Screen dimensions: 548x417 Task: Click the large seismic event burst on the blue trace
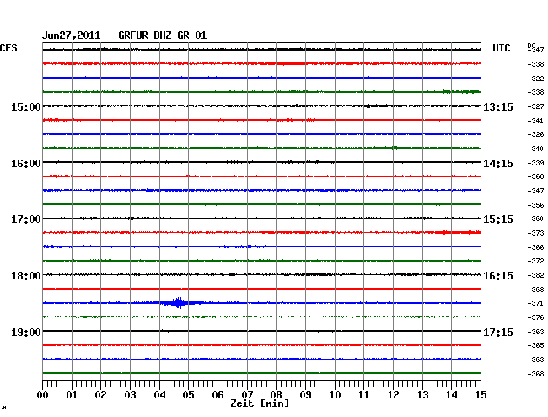[x=180, y=302]
